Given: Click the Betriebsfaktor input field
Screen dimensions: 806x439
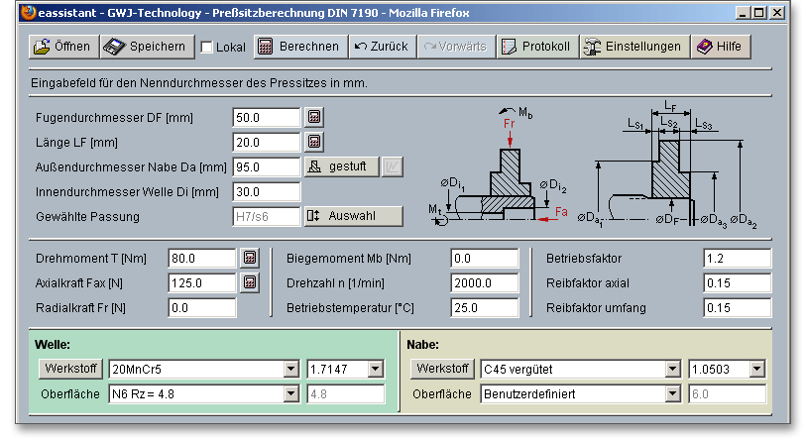Looking at the screenshot, I should (737, 259).
